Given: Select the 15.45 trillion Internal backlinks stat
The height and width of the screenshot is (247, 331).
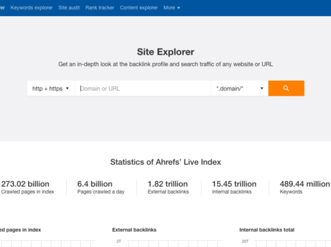Looking at the screenshot, I should click(x=234, y=187).
